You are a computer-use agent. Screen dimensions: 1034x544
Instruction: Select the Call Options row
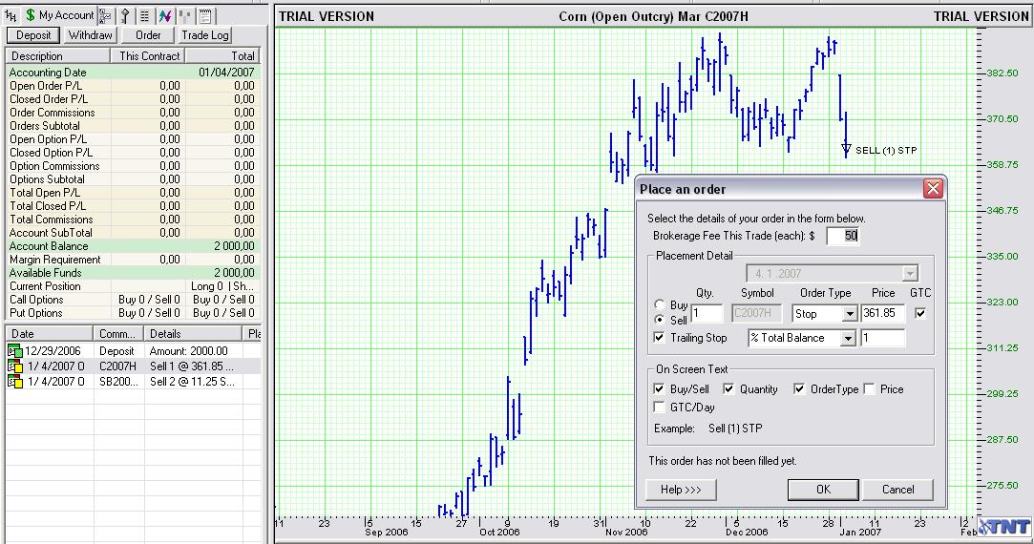(133, 300)
